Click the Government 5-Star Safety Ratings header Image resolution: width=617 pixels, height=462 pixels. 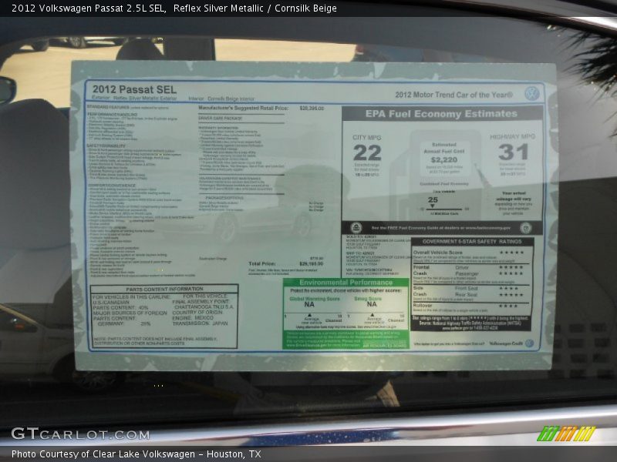pyautogui.click(x=471, y=241)
